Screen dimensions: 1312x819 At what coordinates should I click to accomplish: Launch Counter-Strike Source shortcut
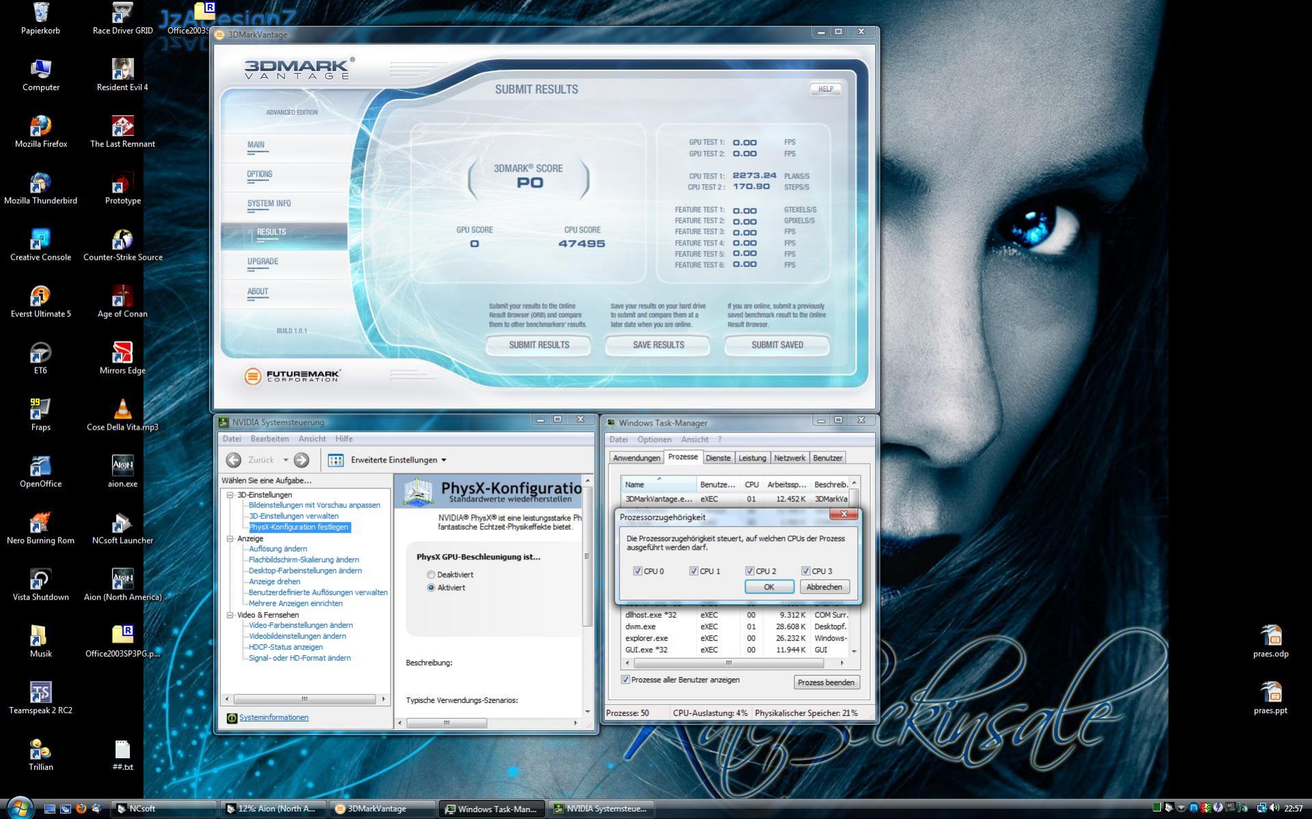(x=122, y=246)
